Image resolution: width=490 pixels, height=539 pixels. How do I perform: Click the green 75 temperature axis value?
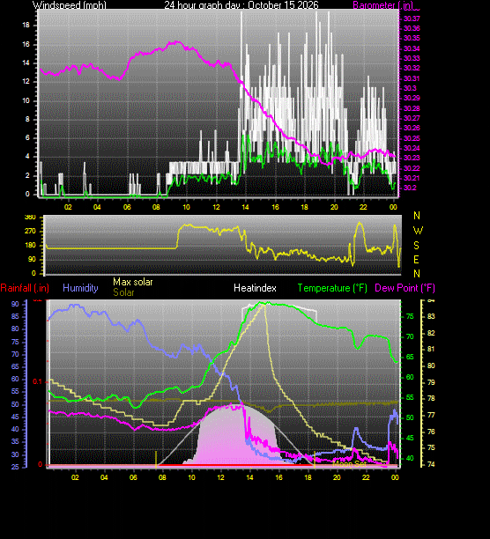(410, 316)
